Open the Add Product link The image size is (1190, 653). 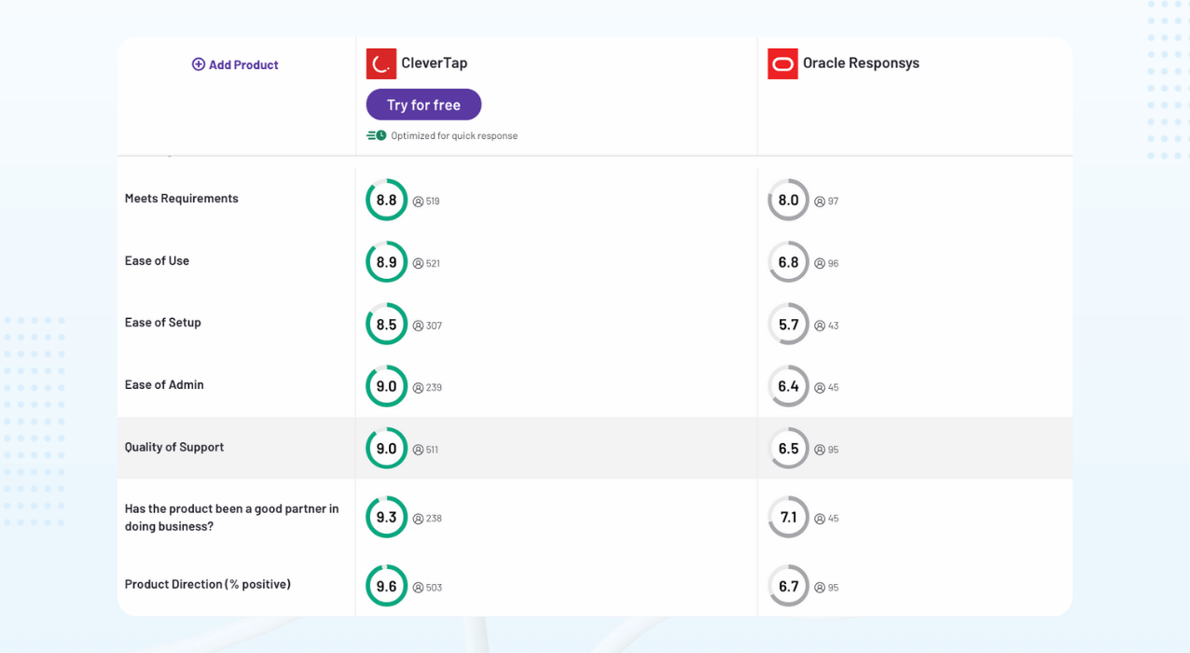pyautogui.click(x=242, y=64)
